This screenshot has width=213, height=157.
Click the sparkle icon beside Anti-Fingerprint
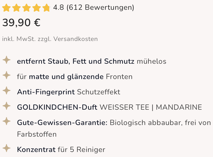click(x=7, y=91)
